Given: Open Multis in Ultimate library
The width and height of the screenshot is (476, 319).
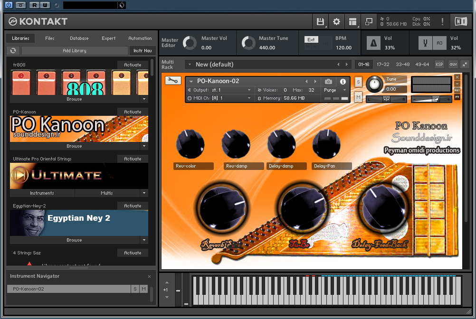Looking at the screenshot, I should (x=107, y=193).
